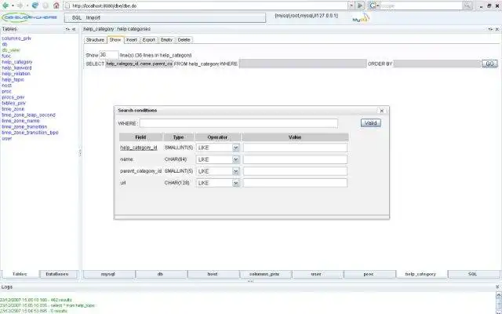Switch to the mysql bottom tab
The height and width of the screenshot is (314, 502).
click(108, 274)
